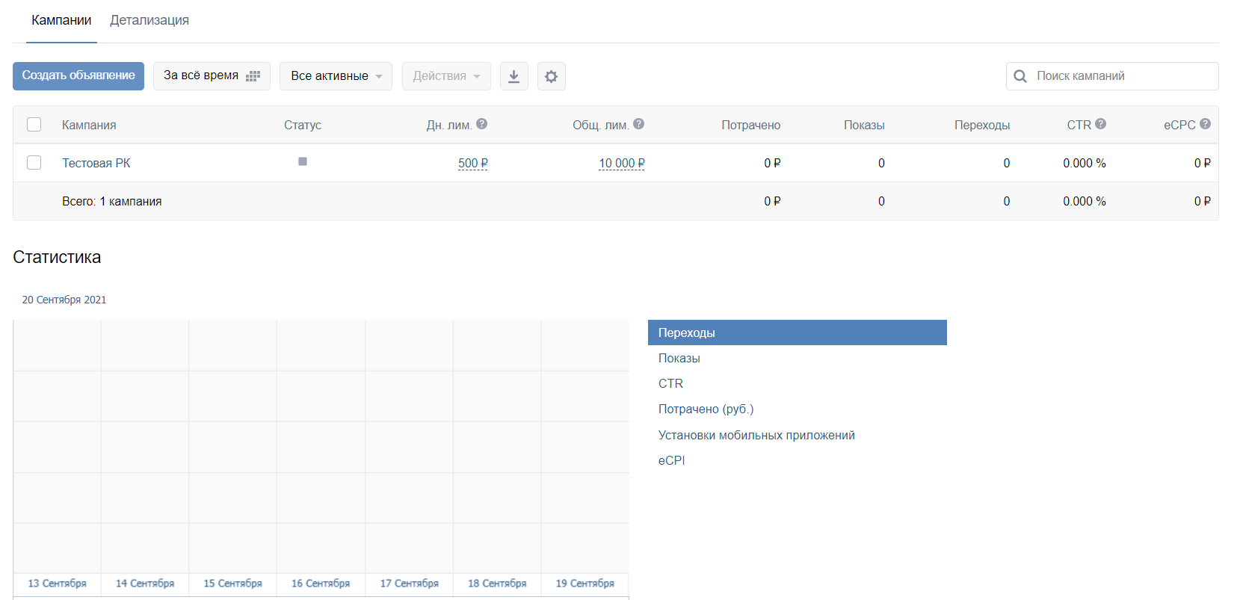Sort by Кампания column header
1240x600 pixels.
tap(89, 125)
